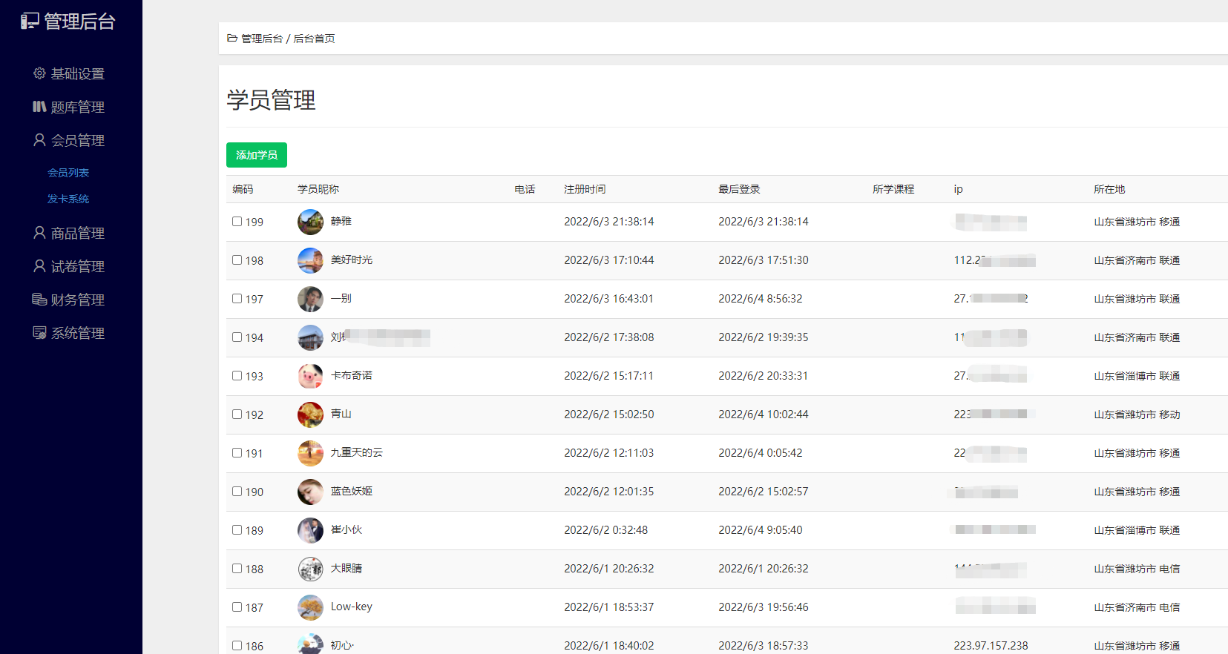Open 发卡系统 submenu item
This screenshot has height=654, width=1228.
click(68, 199)
